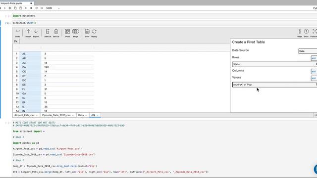Click row number 12 header
Screen dimensions: 317x178
click(x=17, y=102)
